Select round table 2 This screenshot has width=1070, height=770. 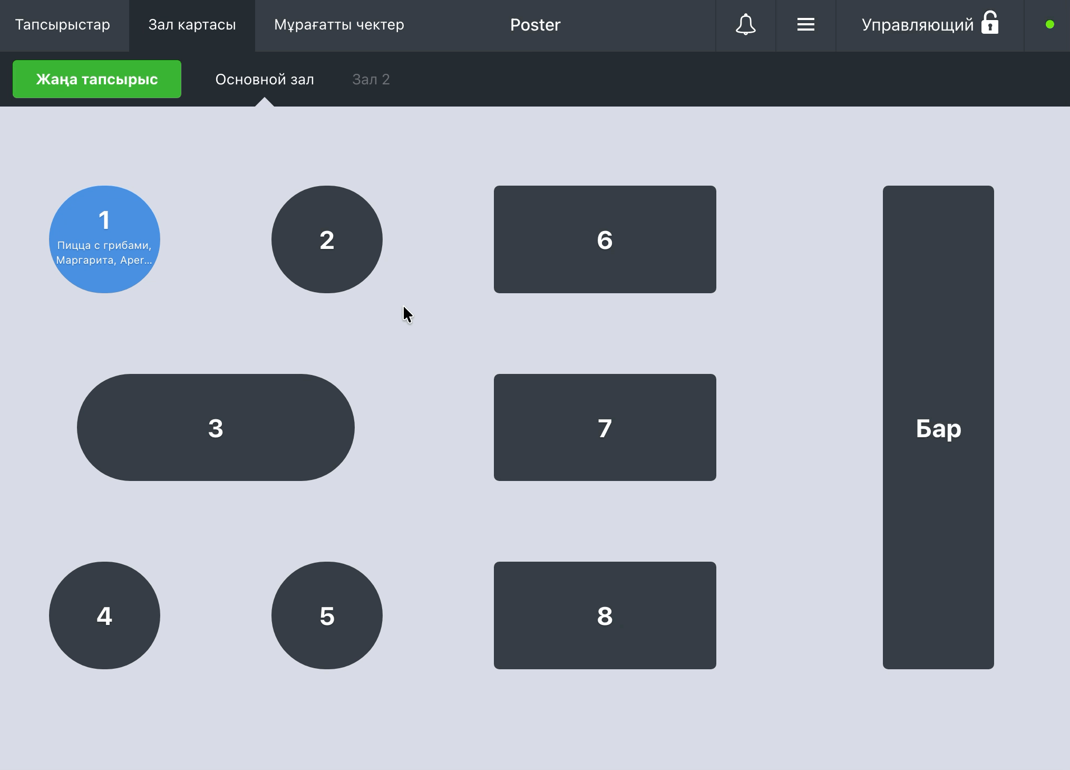click(327, 239)
